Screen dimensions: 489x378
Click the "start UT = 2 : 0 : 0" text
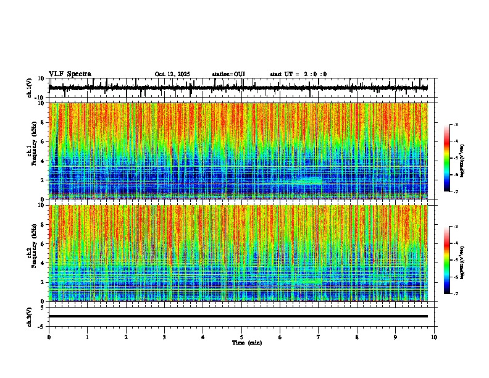(298, 74)
